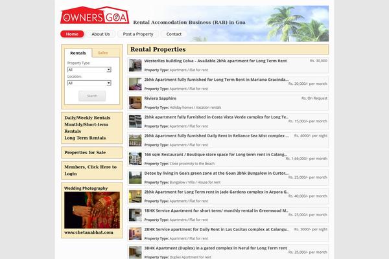
Task: Click the Owners Goa logo
Action: click(x=95, y=15)
